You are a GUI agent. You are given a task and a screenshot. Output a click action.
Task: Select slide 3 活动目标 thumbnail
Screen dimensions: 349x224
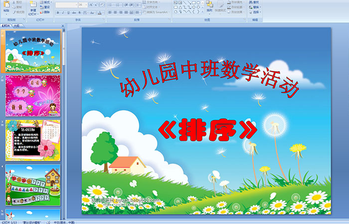33,140
